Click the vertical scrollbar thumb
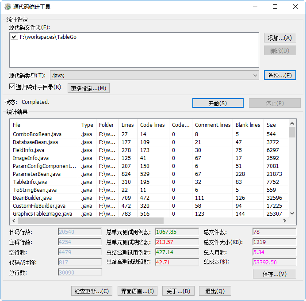 [x=292, y=132]
